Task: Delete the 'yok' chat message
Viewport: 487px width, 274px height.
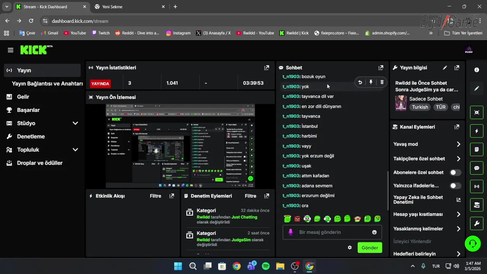Action: coord(382,82)
